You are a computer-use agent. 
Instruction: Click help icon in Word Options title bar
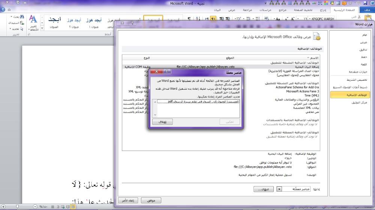(x=132, y=23)
